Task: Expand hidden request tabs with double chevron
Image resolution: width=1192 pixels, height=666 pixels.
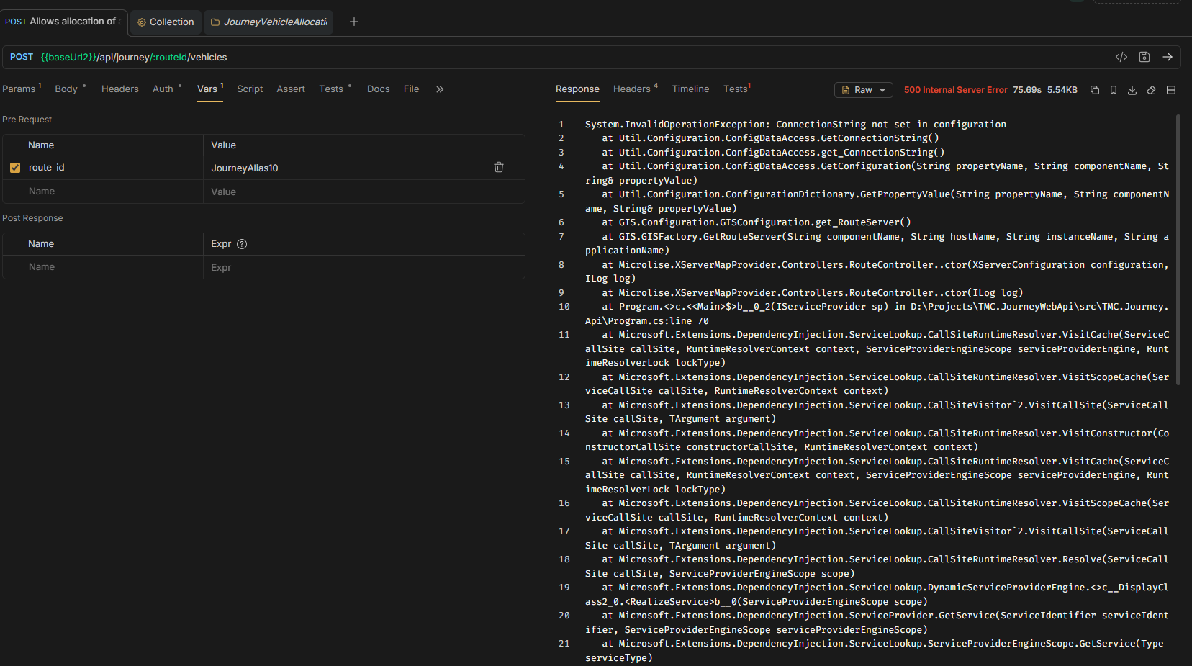Action: (440, 89)
